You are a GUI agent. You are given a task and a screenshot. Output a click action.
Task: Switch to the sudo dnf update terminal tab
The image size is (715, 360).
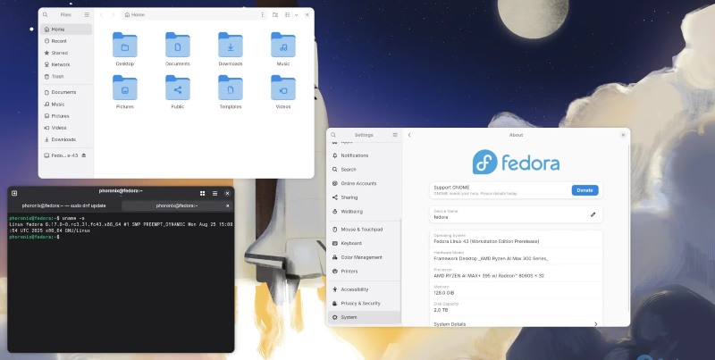[64, 205]
